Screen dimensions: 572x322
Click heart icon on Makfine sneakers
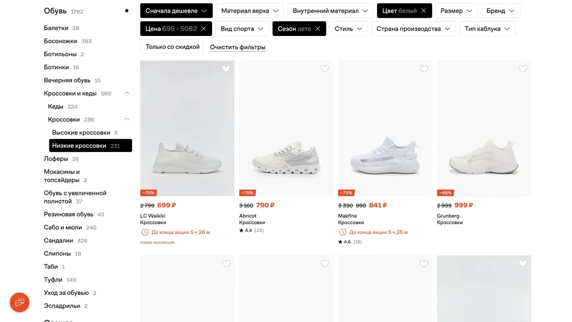point(424,69)
